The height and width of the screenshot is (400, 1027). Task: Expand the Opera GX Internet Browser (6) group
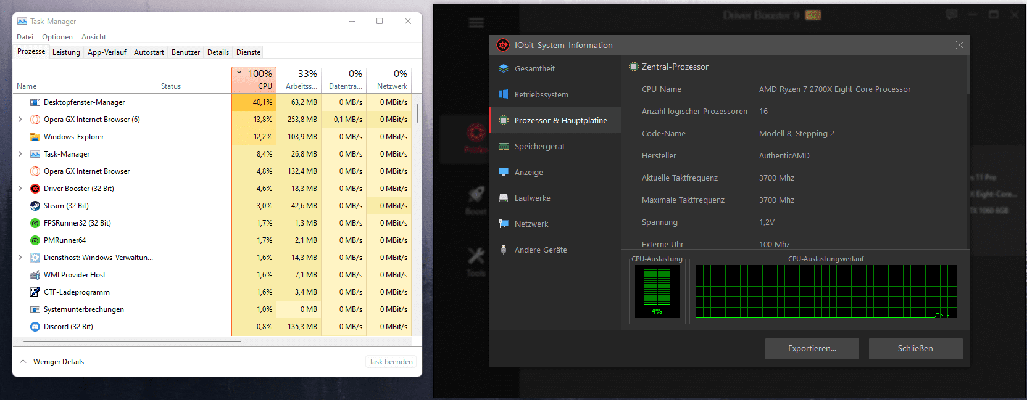pos(20,120)
